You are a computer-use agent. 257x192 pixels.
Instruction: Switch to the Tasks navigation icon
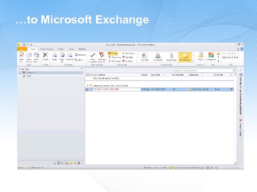(x=66, y=163)
